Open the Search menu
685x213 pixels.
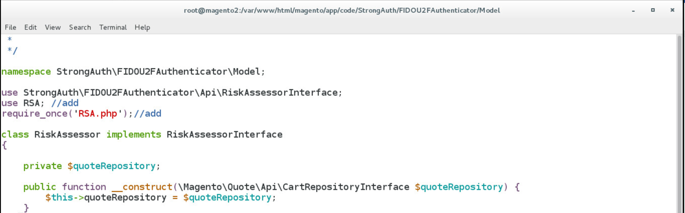click(x=80, y=27)
